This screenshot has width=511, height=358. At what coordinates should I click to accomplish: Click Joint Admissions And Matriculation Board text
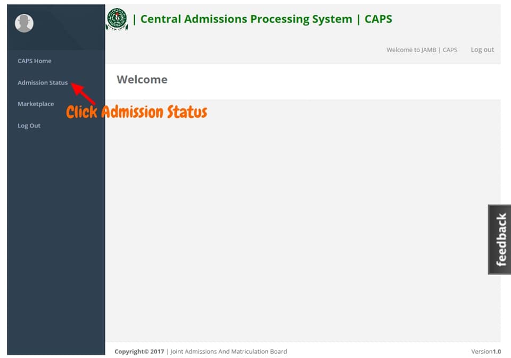(x=229, y=352)
